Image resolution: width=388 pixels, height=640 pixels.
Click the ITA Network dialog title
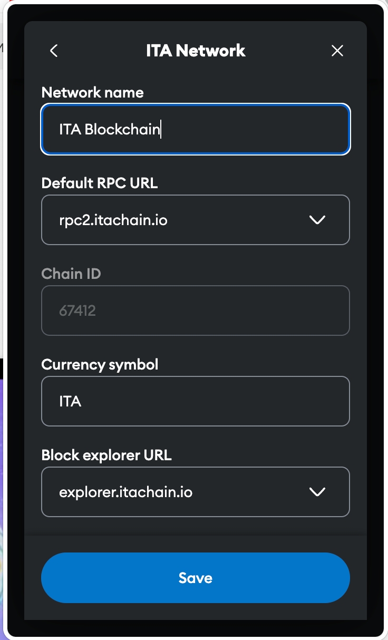click(x=196, y=51)
